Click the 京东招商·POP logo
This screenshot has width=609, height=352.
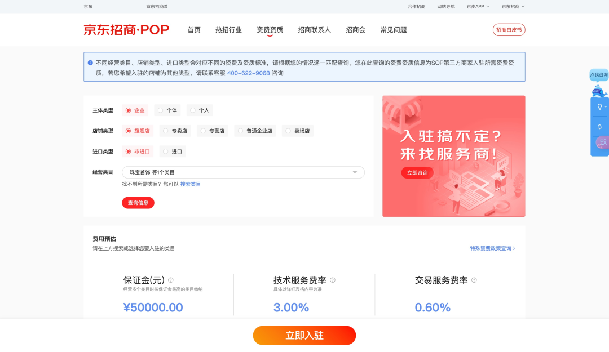pyautogui.click(x=126, y=30)
